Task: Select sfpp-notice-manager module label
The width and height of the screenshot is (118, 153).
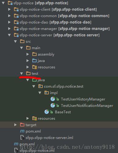Action: tap(65, 29)
